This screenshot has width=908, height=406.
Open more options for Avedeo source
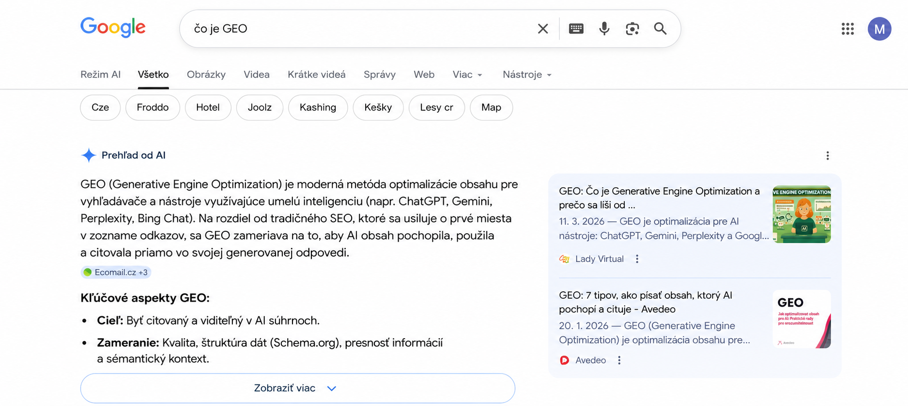pyautogui.click(x=619, y=360)
